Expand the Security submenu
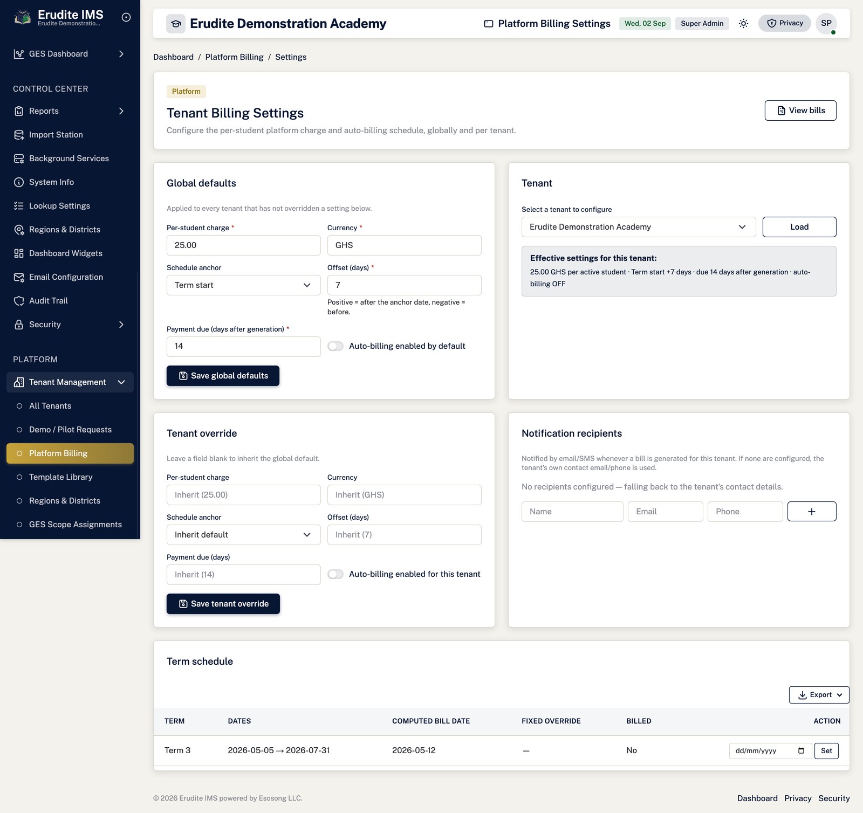This screenshot has height=813, width=863. pyautogui.click(x=70, y=325)
